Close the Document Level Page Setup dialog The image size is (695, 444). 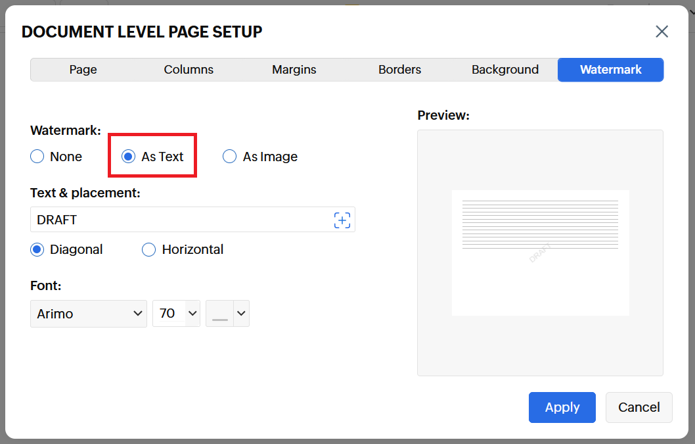tap(661, 32)
